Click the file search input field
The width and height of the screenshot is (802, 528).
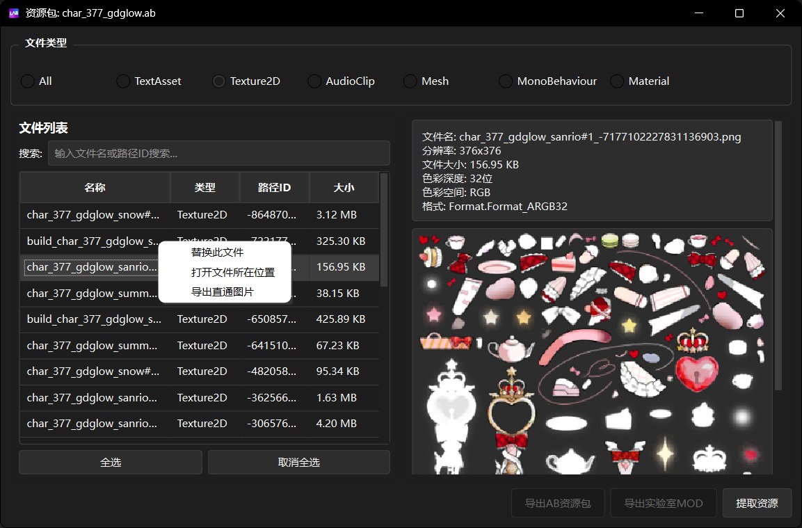[218, 153]
